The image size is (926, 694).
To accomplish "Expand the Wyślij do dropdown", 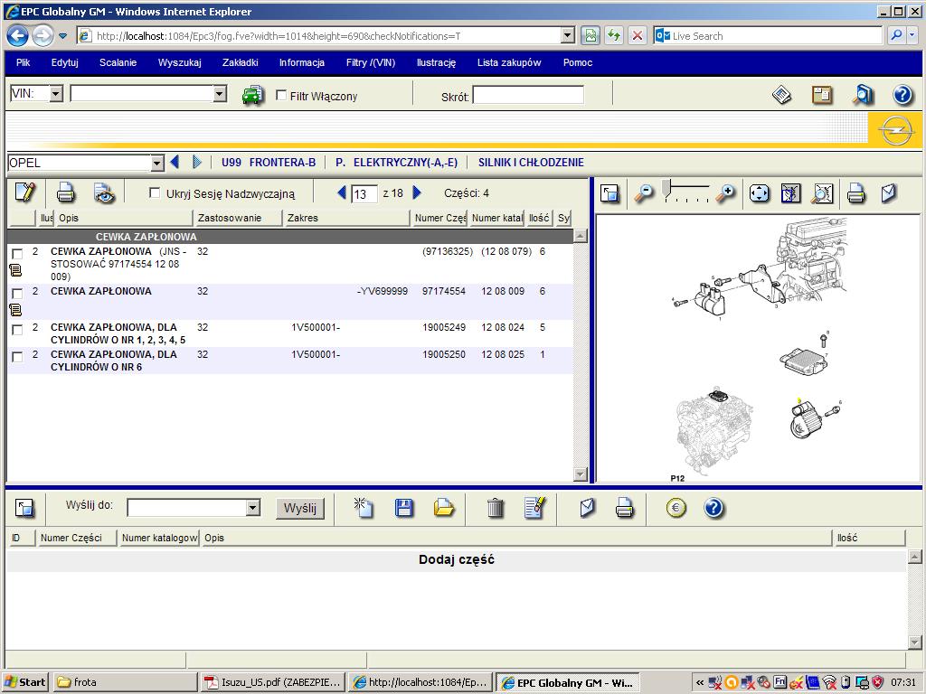I will coord(252,508).
